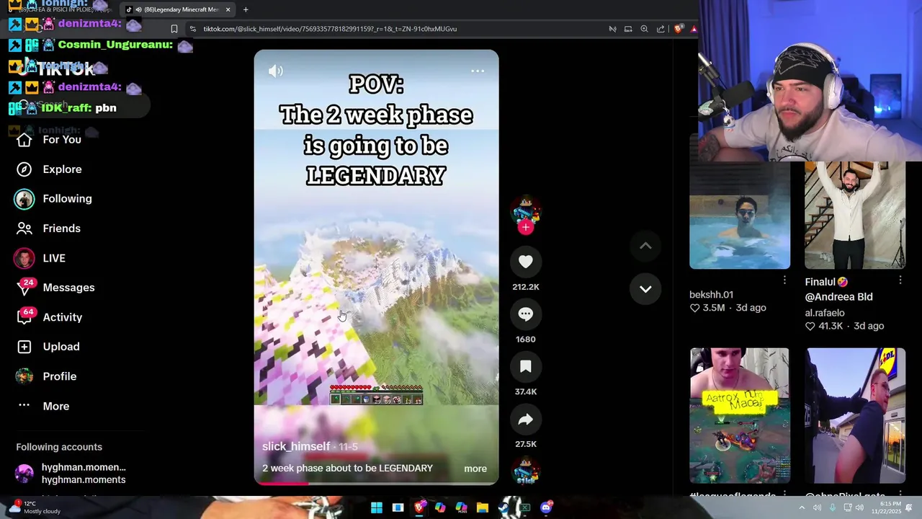Image resolution: width=922 pixels, height=519 pixels.
Task: Switch to Legendary Minecraft TikTok tab
Action: pyautogui.click(x=178, y=9)
